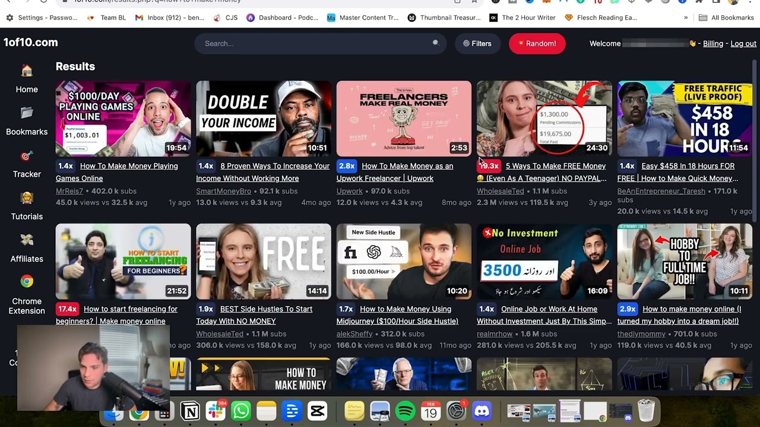Open the Inbox (912) Gmail bookmark

click(170, 18)
